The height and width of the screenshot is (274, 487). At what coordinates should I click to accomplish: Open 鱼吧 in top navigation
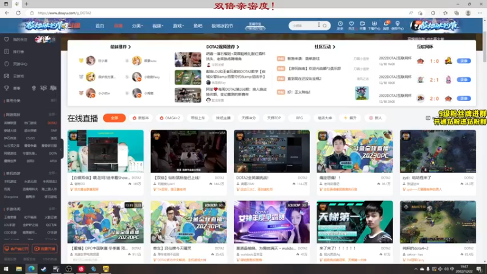[198, 26]
